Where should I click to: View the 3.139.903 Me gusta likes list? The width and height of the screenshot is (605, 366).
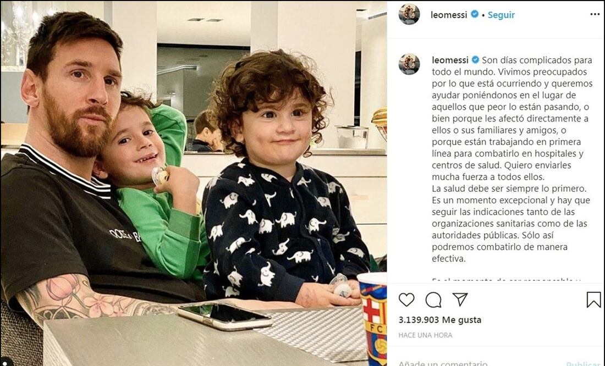pyautogui.click(x=440, y=320)
